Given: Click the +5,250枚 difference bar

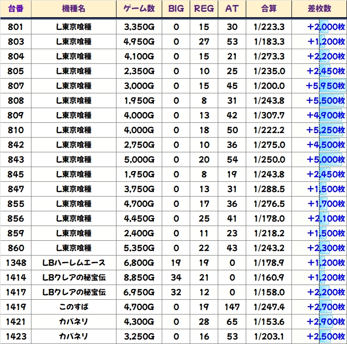Looking at the screenshot, I should click(325, 130).
